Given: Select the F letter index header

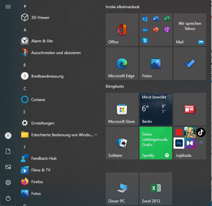Looking at the screenshot, I should (24, 147).
